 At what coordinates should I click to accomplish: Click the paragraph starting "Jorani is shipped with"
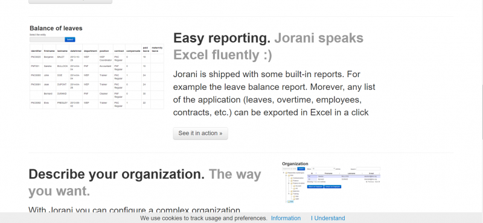[x=274, y=93]
